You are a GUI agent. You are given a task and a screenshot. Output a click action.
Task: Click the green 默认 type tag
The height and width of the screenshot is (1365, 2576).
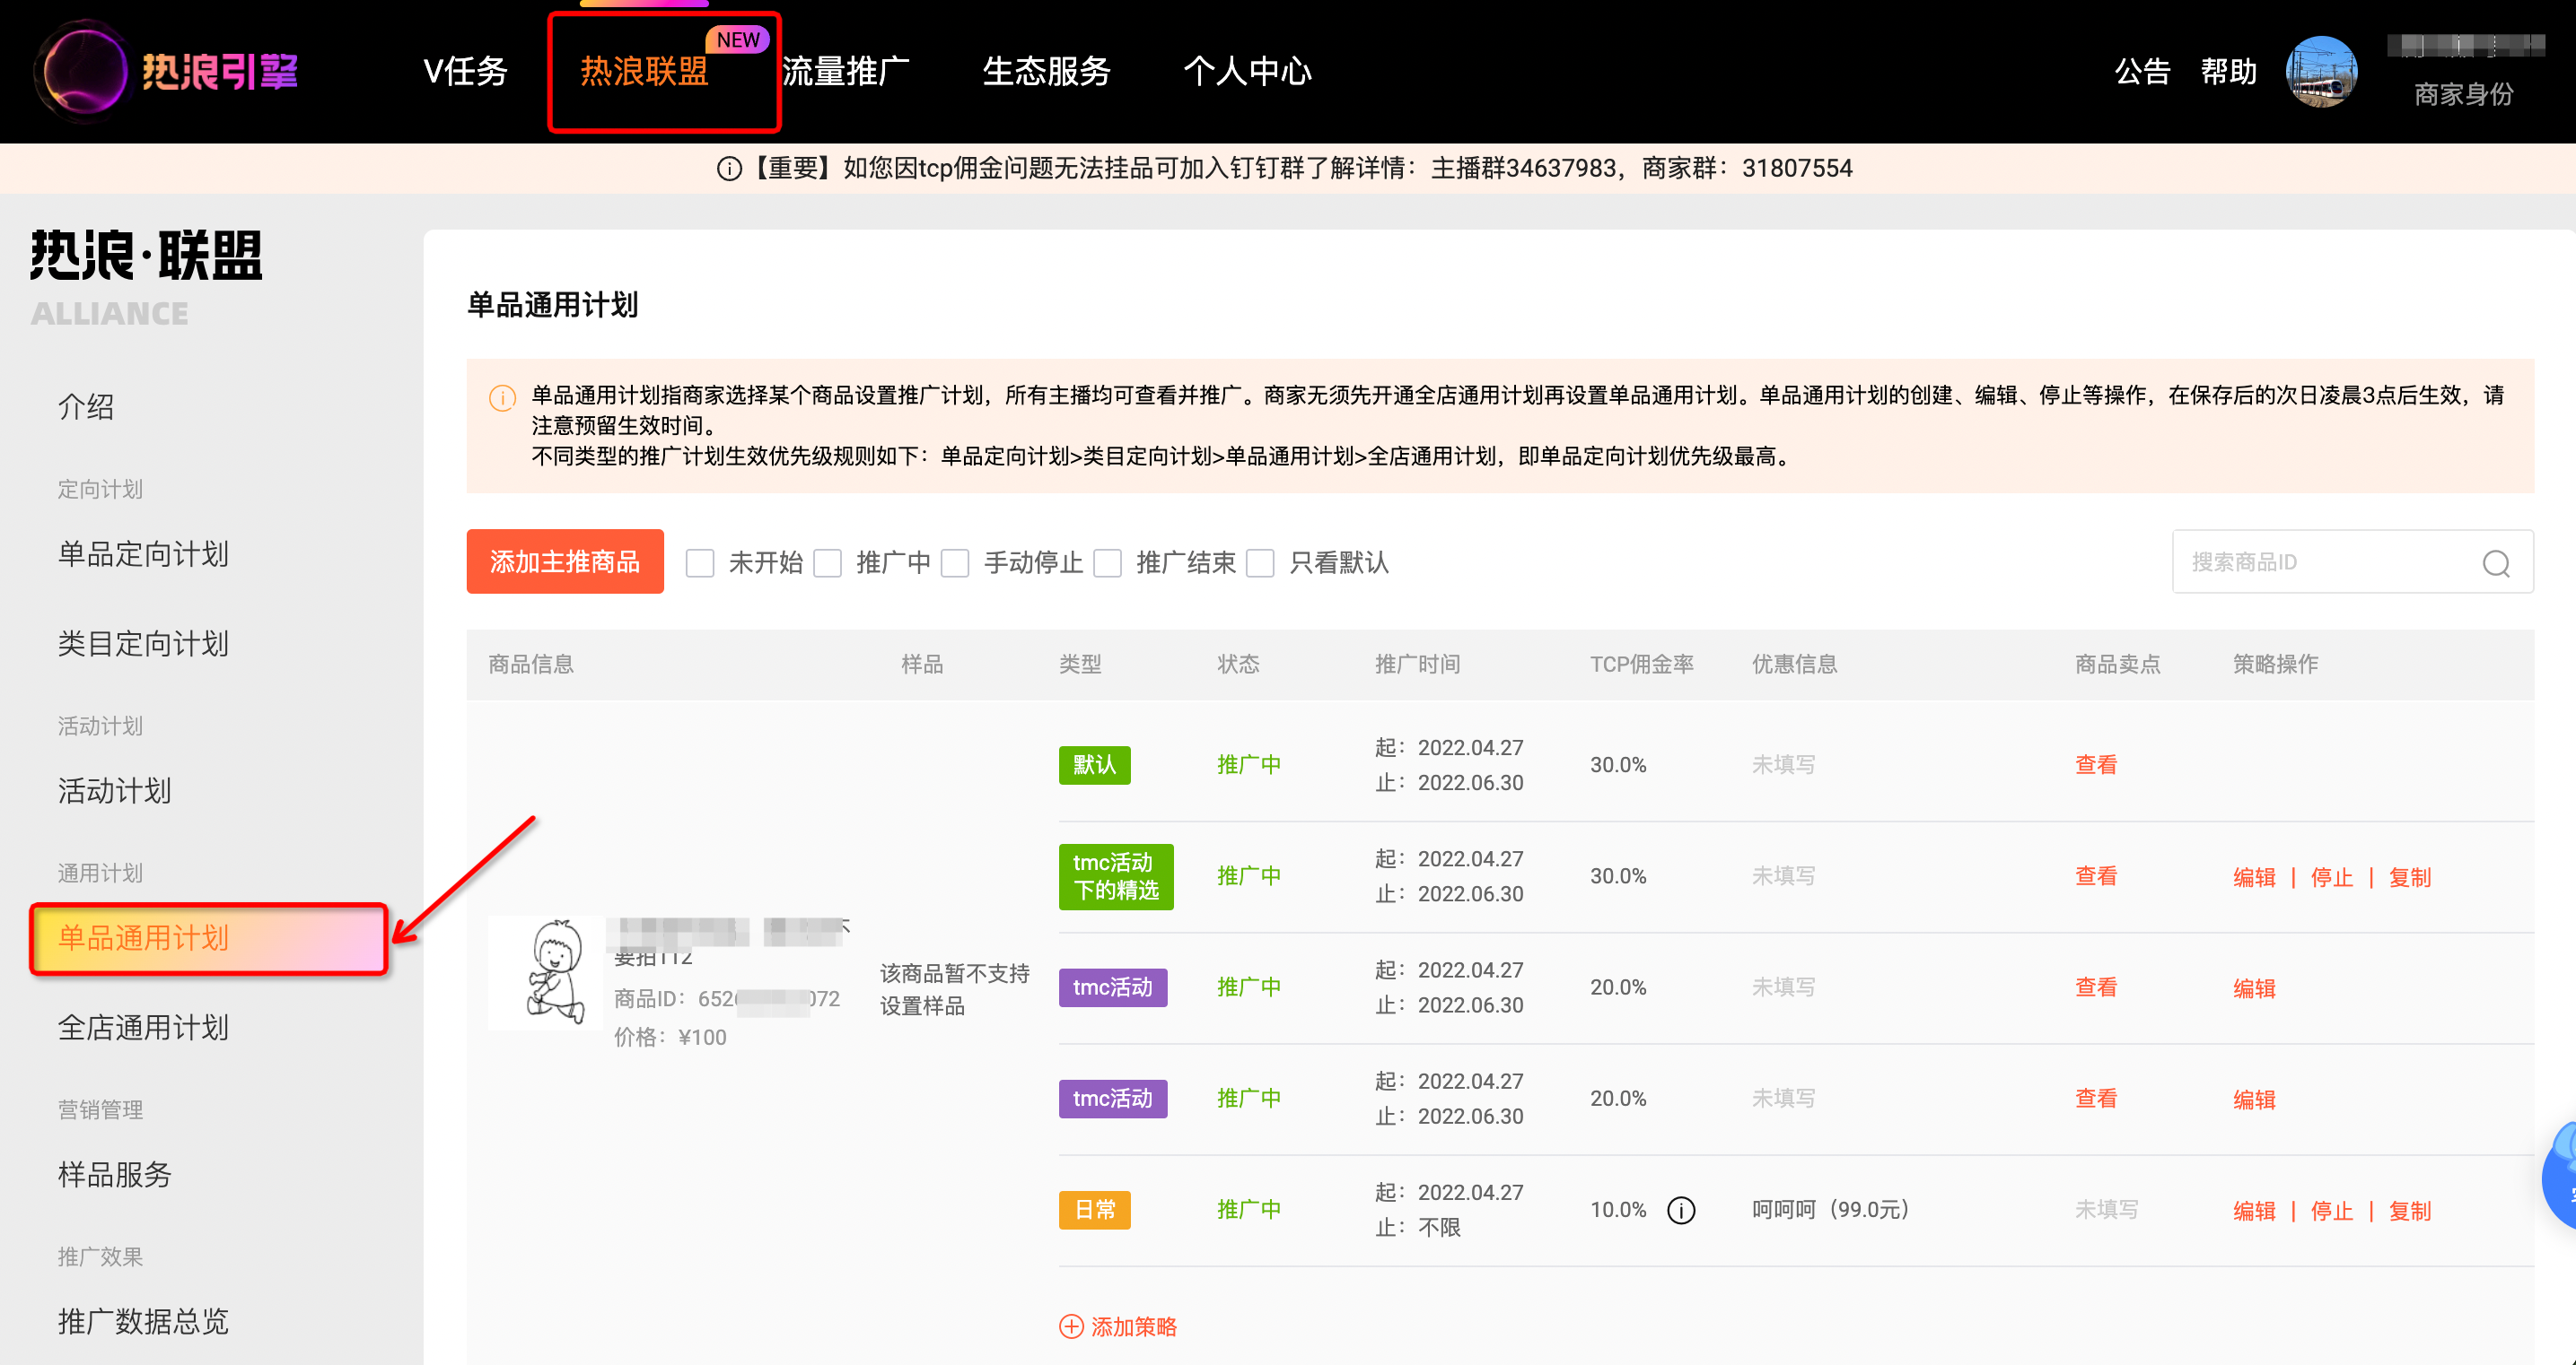pyautogui.click(x=1095, y=764)
